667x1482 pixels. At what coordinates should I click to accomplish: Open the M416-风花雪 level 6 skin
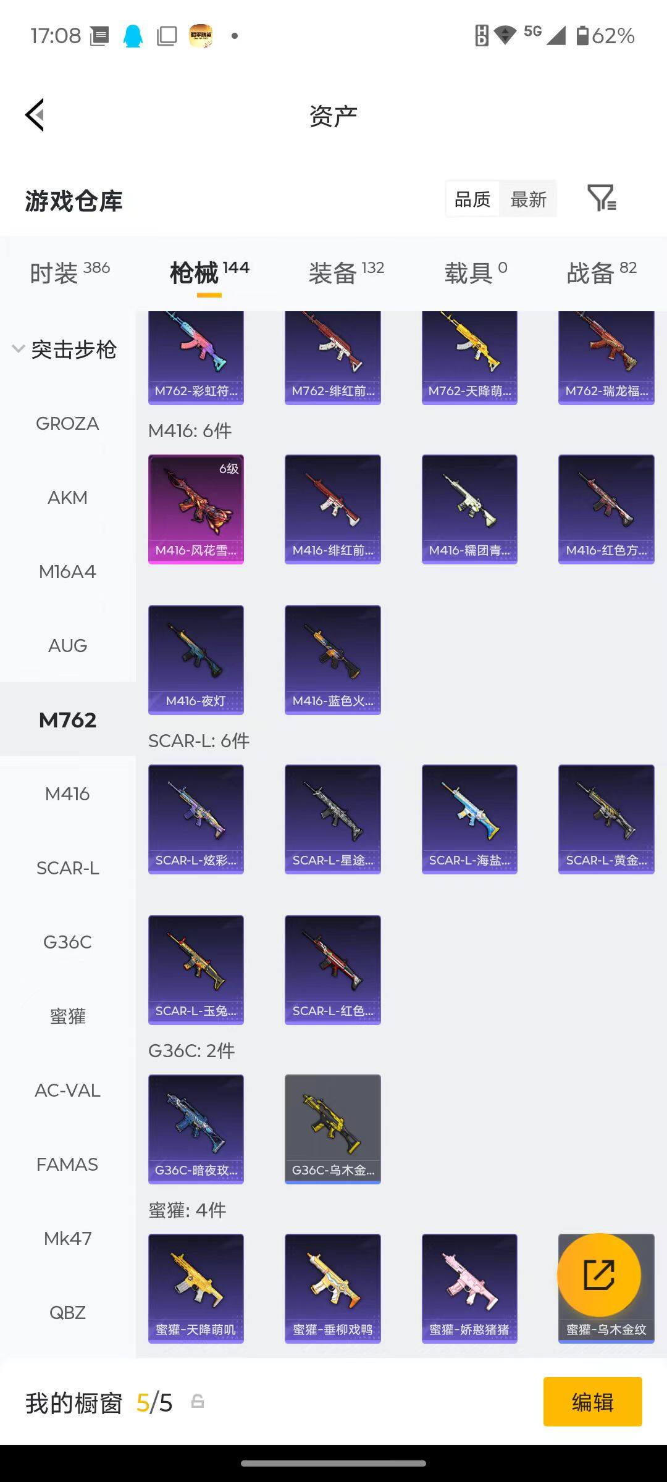196,509
